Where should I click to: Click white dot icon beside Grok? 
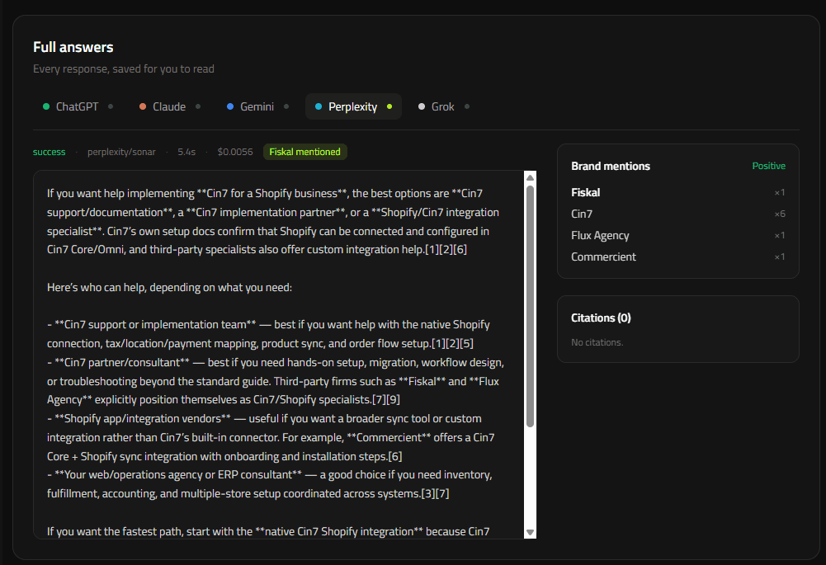[x=422, y=106]
